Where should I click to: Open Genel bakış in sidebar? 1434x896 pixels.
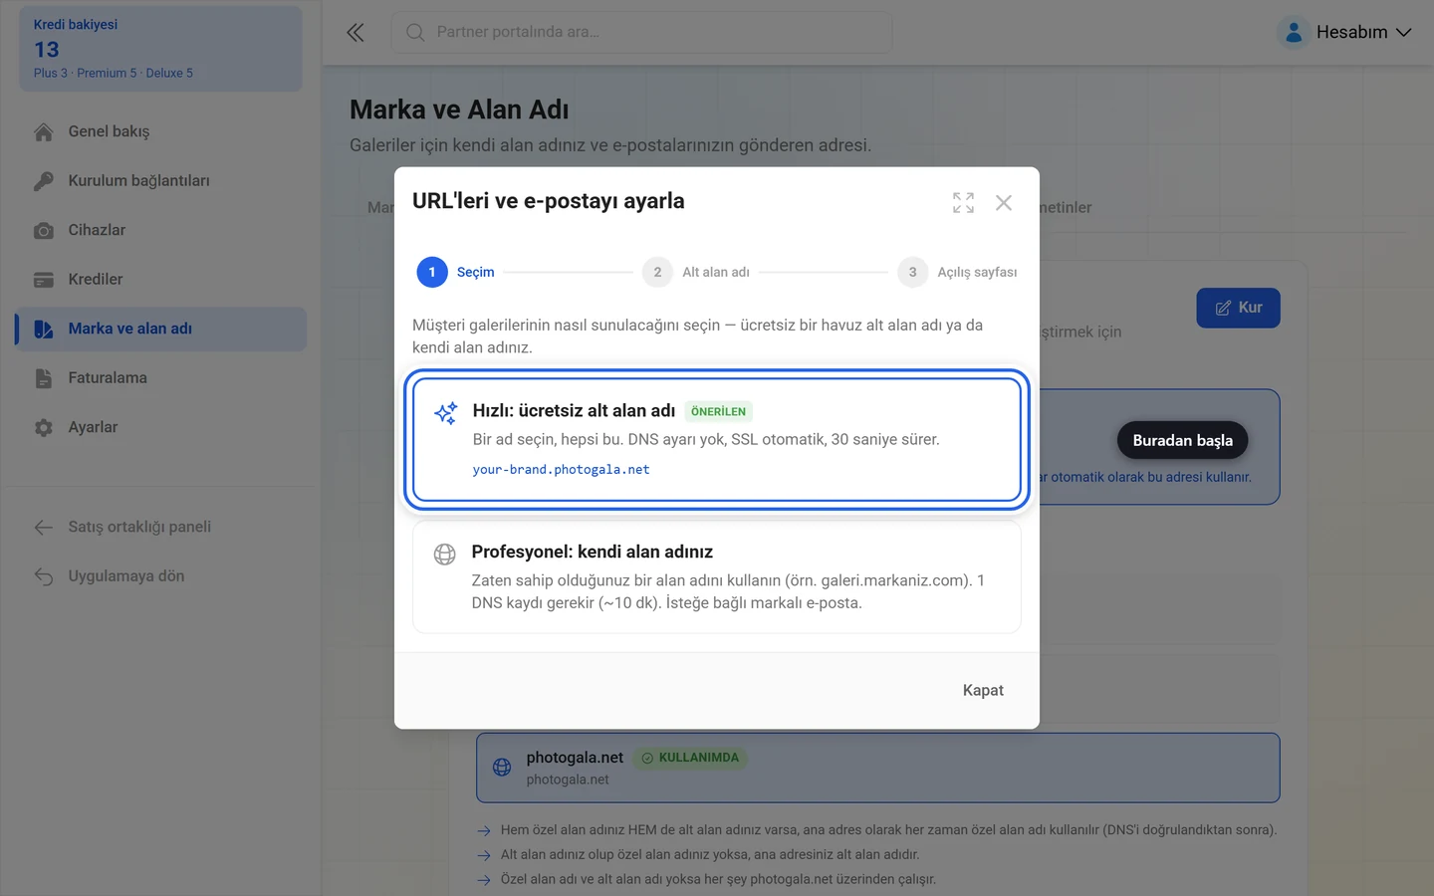[x=161, y=131]
